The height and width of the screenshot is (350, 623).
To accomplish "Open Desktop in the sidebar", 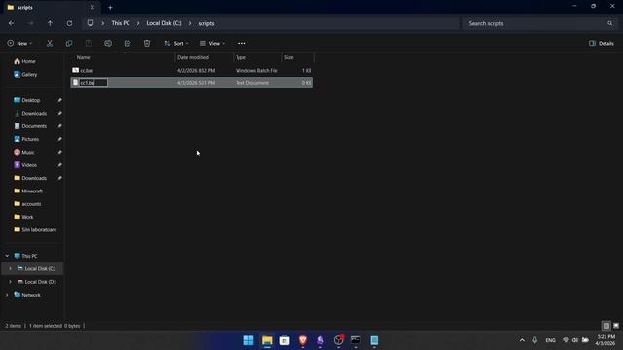I will tap(30, 100).
